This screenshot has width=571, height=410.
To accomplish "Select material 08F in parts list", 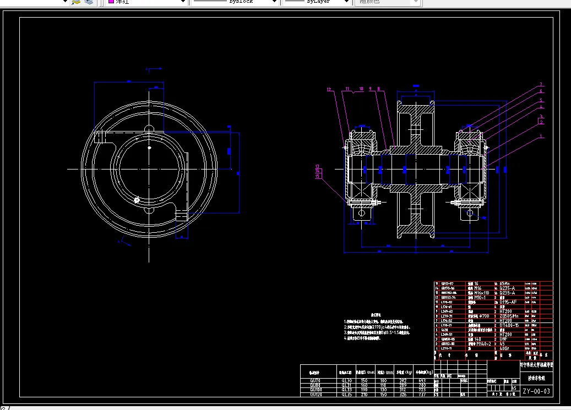I will pyautogui.click(x=503, y=339).
